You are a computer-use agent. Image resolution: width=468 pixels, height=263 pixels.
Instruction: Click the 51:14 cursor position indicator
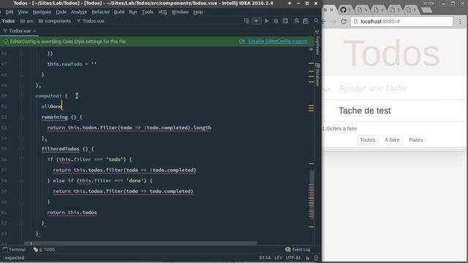point(265,258)
